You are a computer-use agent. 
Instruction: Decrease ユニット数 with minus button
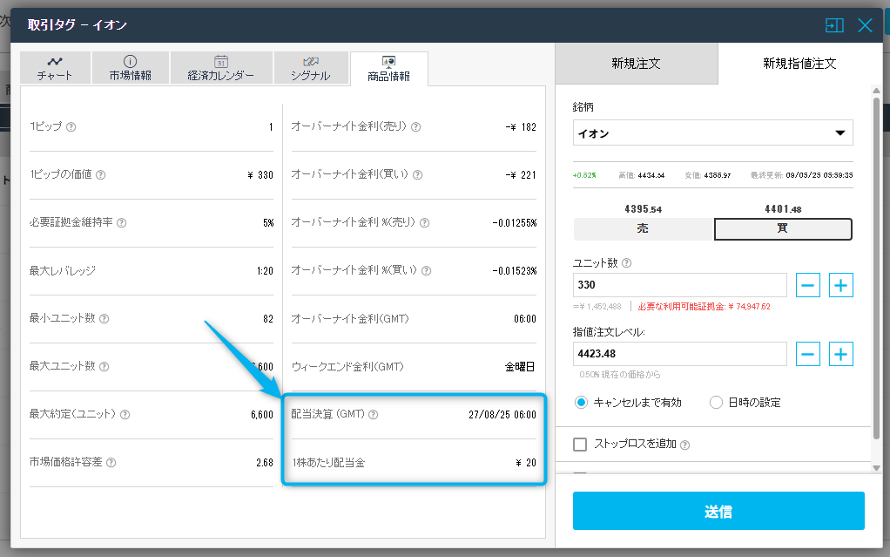click(807, 285)
